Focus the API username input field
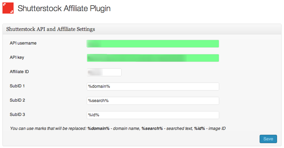284x148 pixels. click(x=153, y=44)
